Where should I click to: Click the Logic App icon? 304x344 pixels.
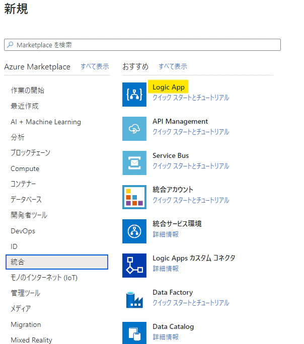coord(134,95)
